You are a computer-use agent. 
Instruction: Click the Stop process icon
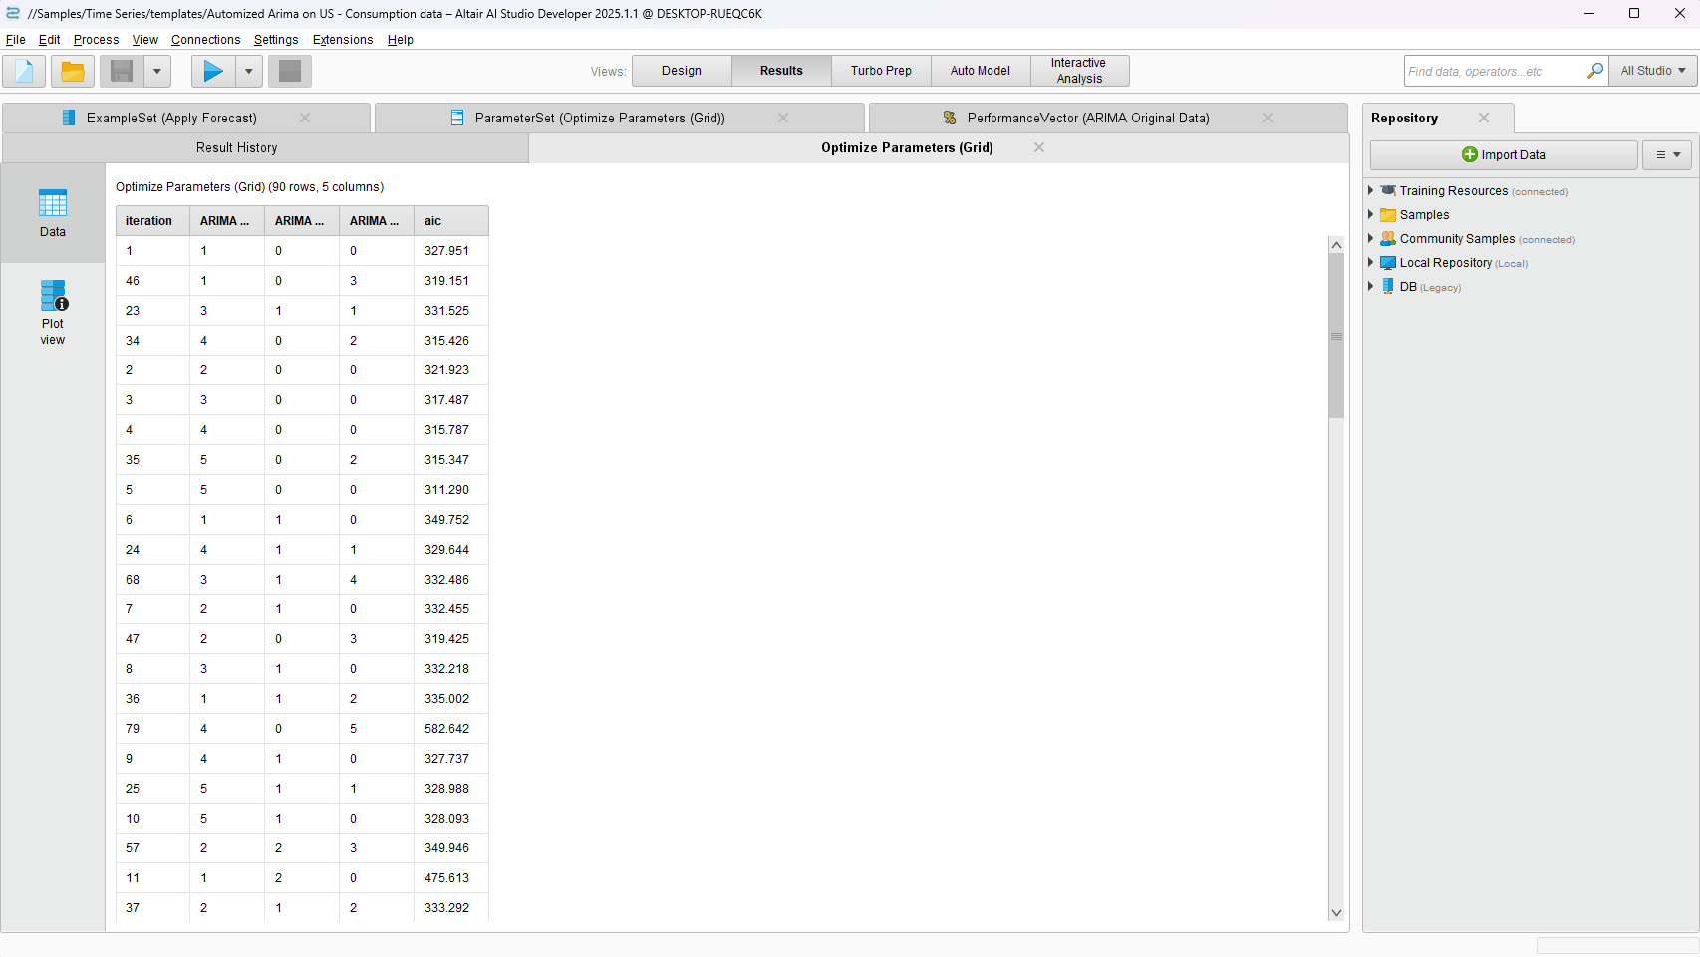tap(290, 71)
